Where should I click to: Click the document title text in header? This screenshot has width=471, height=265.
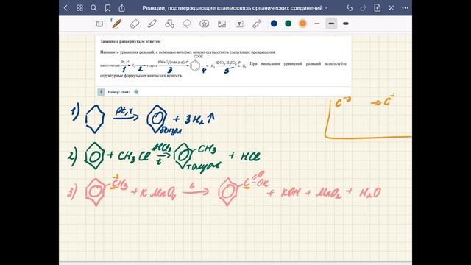pos(233,8)
